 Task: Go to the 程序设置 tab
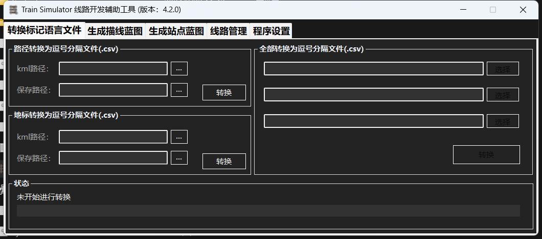pos(272,31)
